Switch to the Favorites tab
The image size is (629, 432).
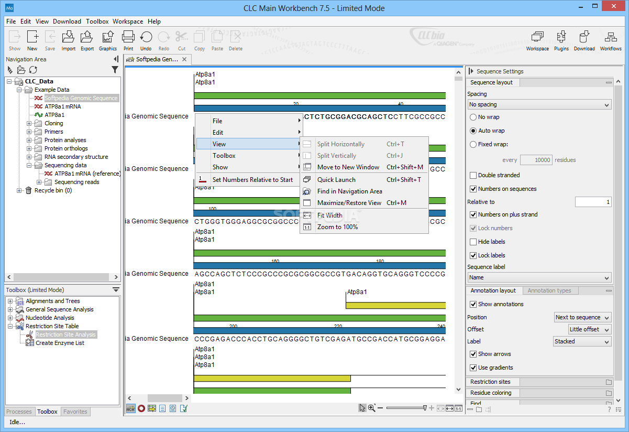(75, 412)
